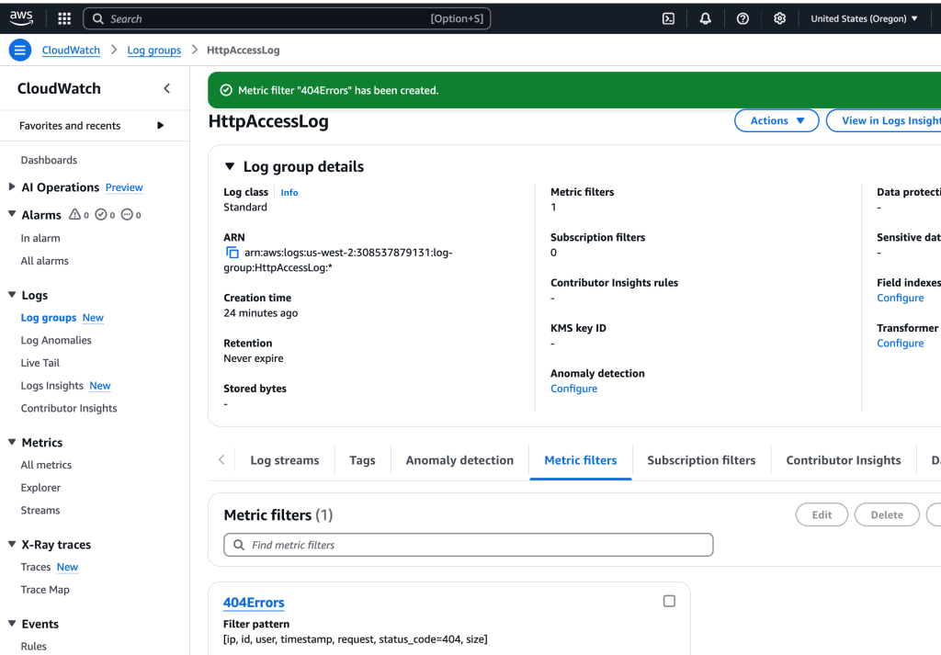Launch the CloudShell terminal icon
Screen dimensions: 941x655
[x=669, y=18]
